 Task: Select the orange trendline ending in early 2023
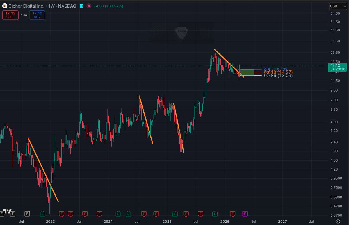[43, 170]
